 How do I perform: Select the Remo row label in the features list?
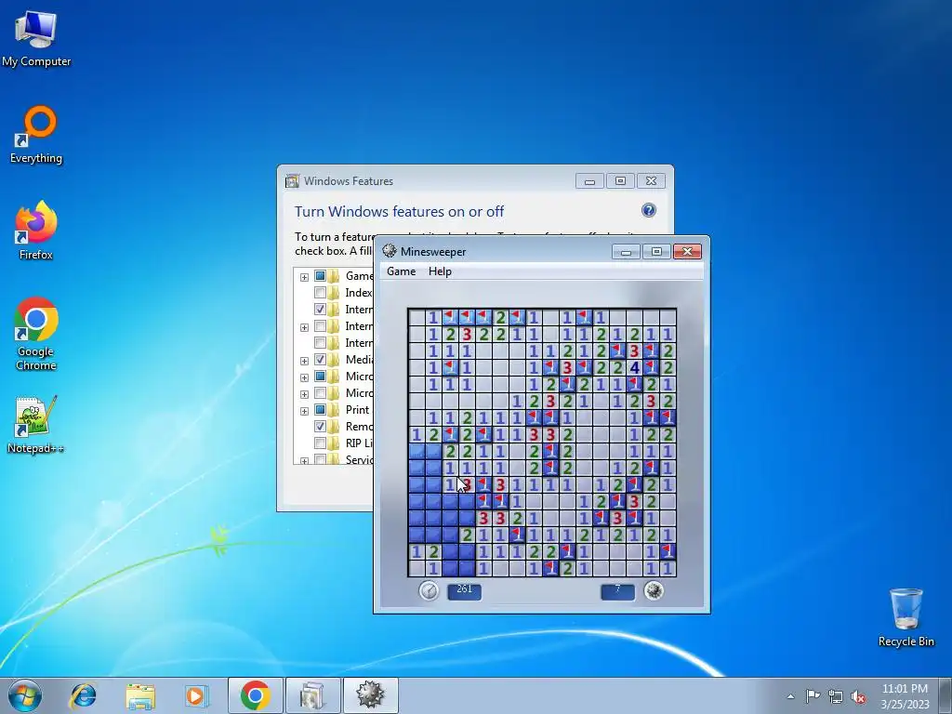tap(359, 426)
